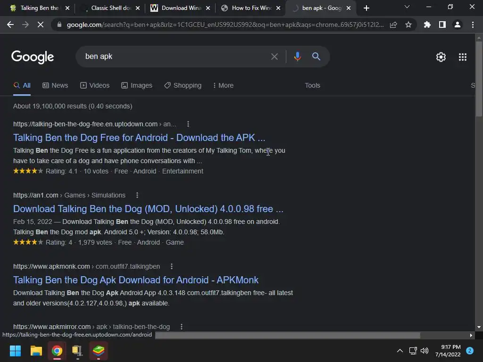Image resolution: width=483 pixels, height=362 pixels.
Task: Open the Windows Start menu
Action: click(15, 351)
